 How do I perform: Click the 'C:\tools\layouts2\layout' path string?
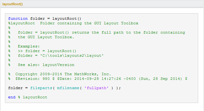point(72,55)
